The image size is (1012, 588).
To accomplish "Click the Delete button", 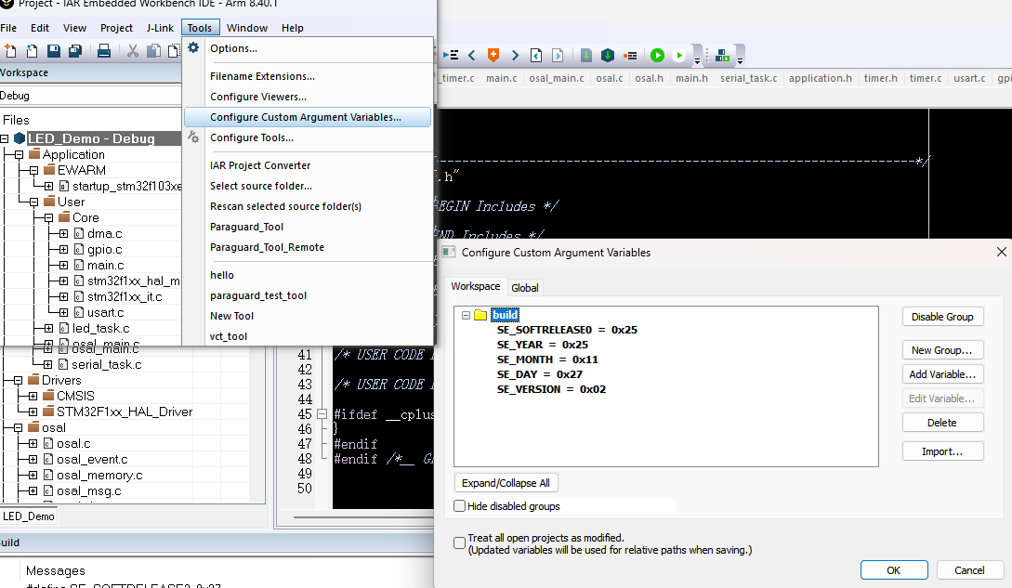I will (942, 423).
